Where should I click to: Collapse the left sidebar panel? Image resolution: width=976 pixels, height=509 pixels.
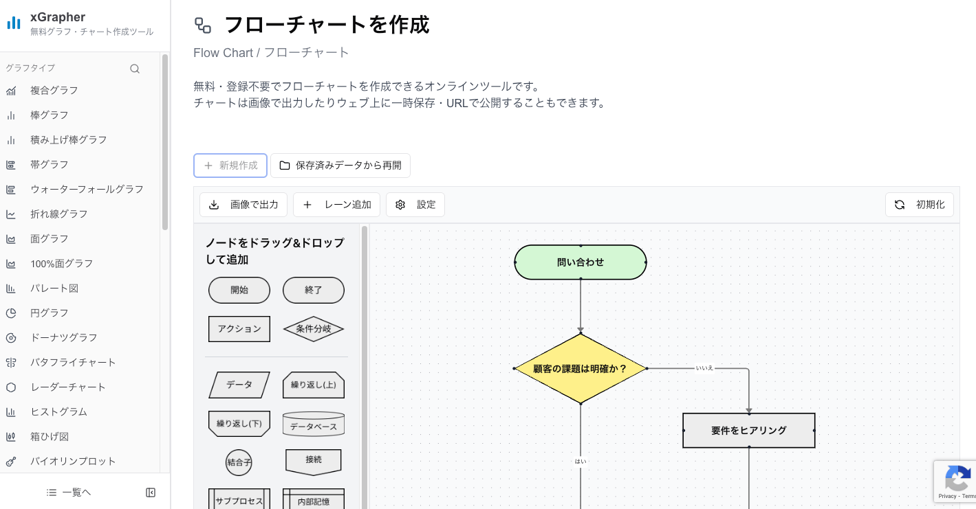[150, 493]
